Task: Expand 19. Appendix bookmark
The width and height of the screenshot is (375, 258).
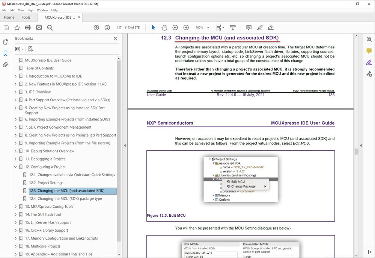Action: tap(15, 254)
